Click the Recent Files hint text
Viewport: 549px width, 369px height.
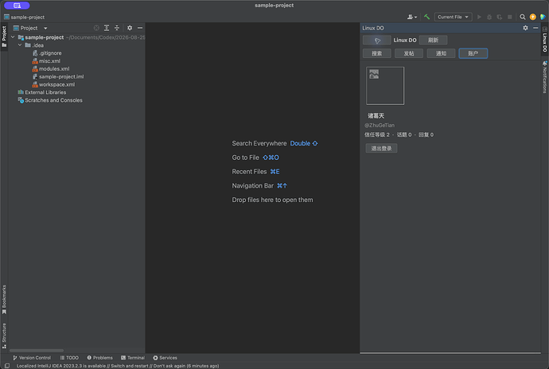pyautogui.click(x=249, y=172)
